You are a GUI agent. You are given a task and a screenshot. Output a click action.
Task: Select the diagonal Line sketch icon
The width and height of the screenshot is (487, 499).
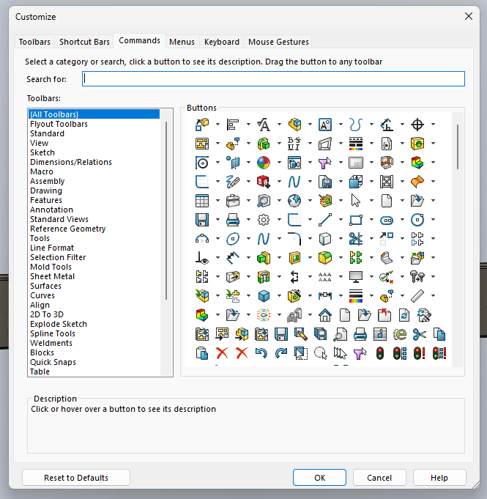click(325, 219)
